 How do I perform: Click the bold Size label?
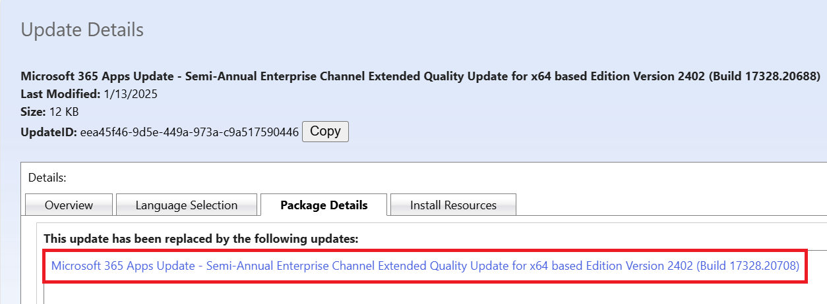click(x=34, y=113)
